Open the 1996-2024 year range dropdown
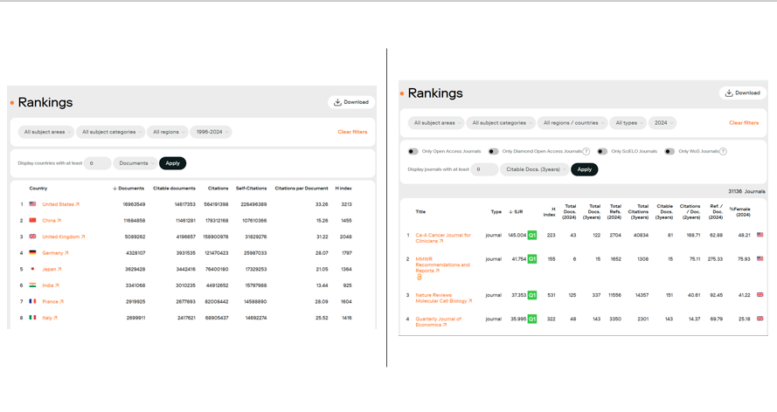The image size is (777, 412). [x=211, y=132]
